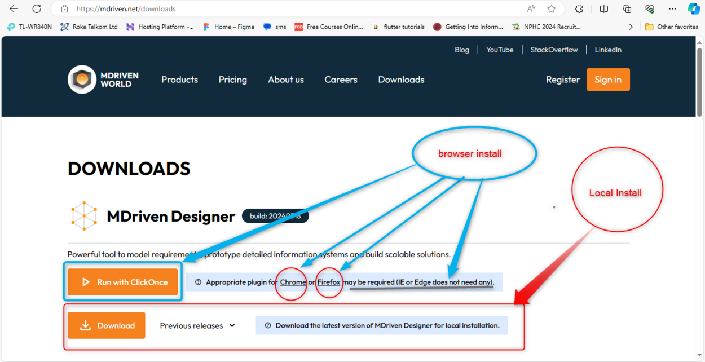The image size is (705, 362).
Task: Open the Roke Telkom Ltd bookmark
Action: [89, 27]
